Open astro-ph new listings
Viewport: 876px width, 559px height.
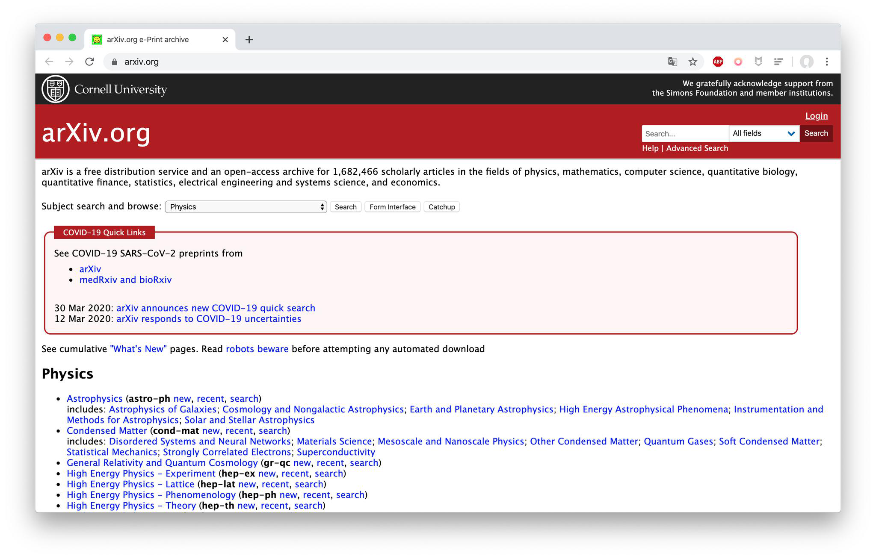(182, 399)
